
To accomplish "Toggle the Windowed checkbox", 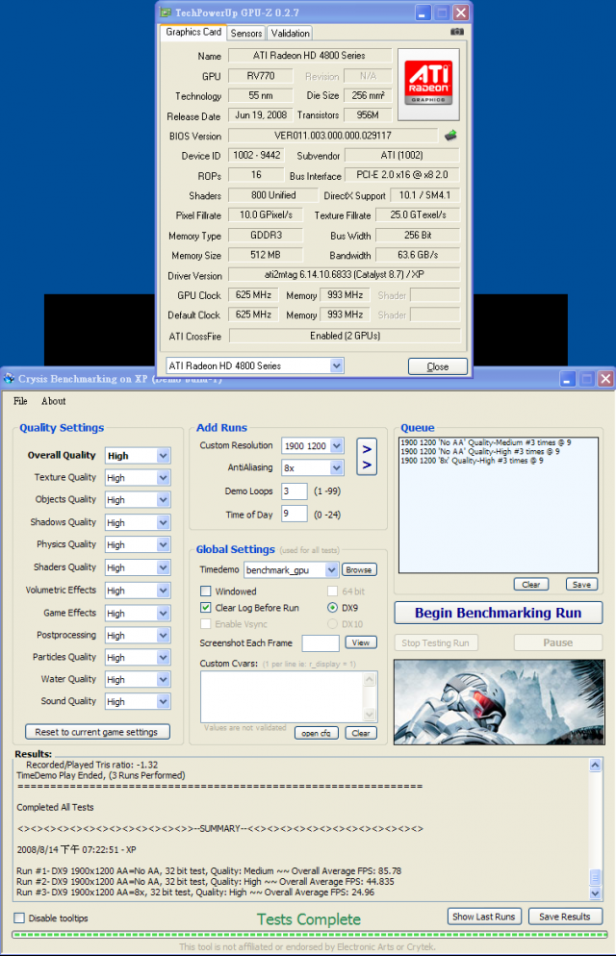I will [206, 591].
